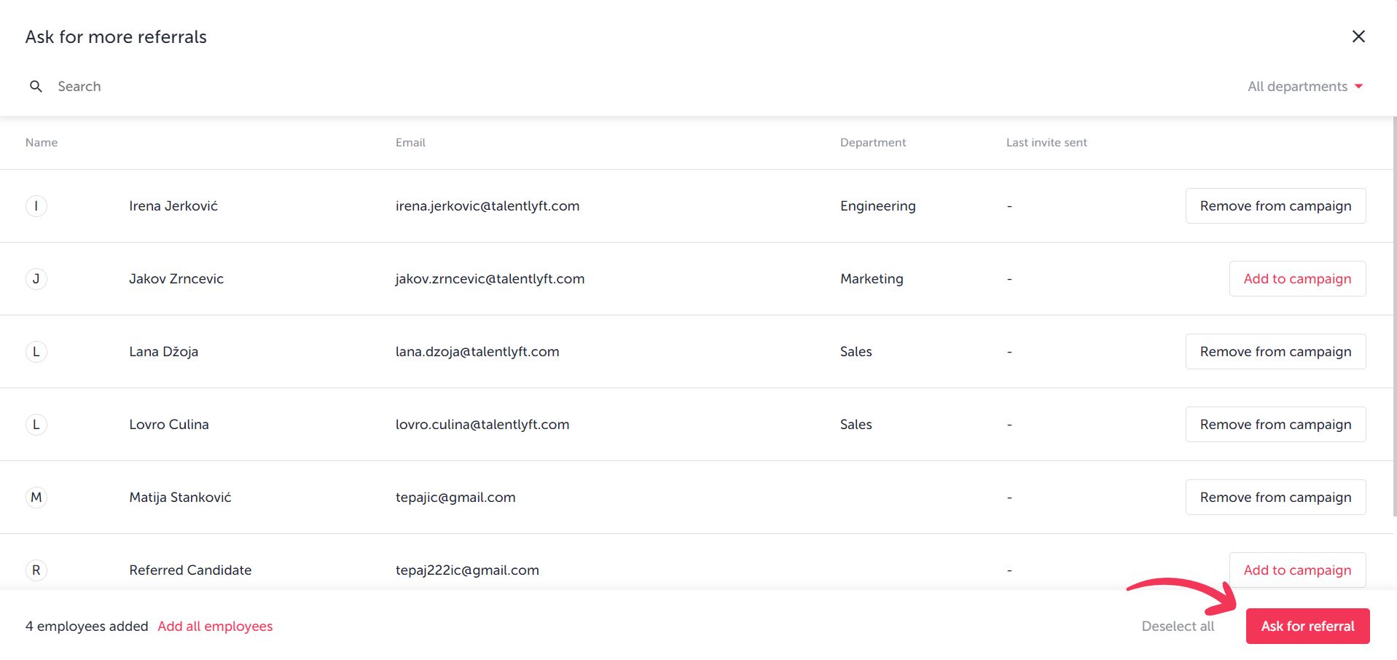Select the Email column header
The image size is (1397, 660).
tap(410, 142)
